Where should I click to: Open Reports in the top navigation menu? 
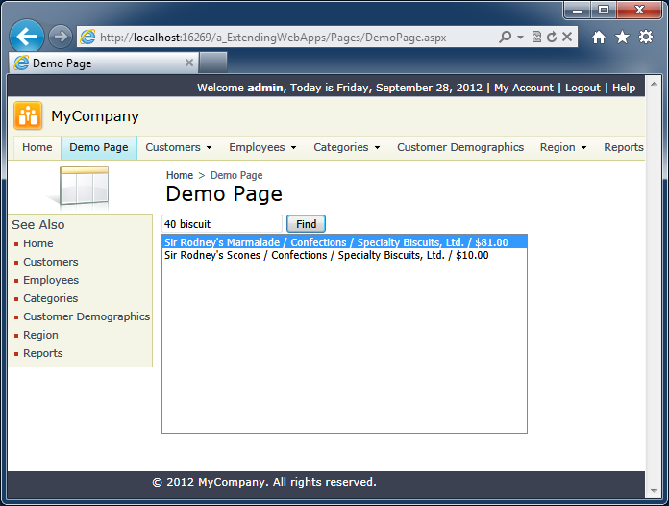coord(624,147)
